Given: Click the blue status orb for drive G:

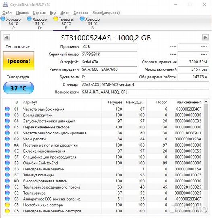Looking at the screenshot, I should tap(82, 19).
